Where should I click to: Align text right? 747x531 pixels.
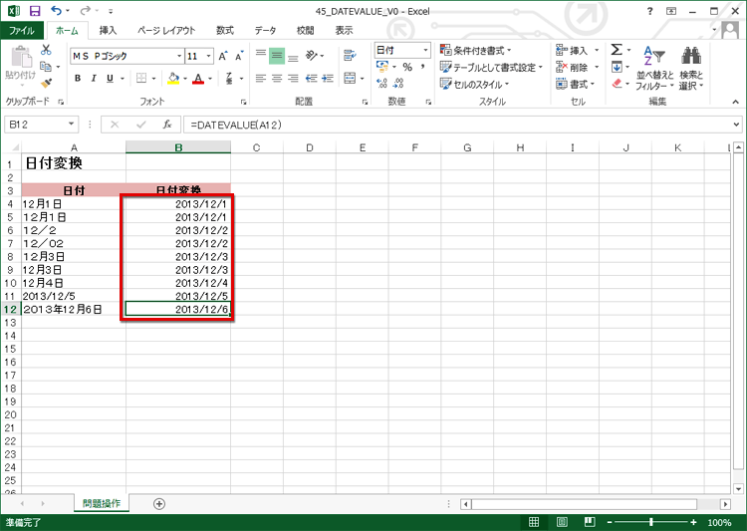[x=293, y=78]
